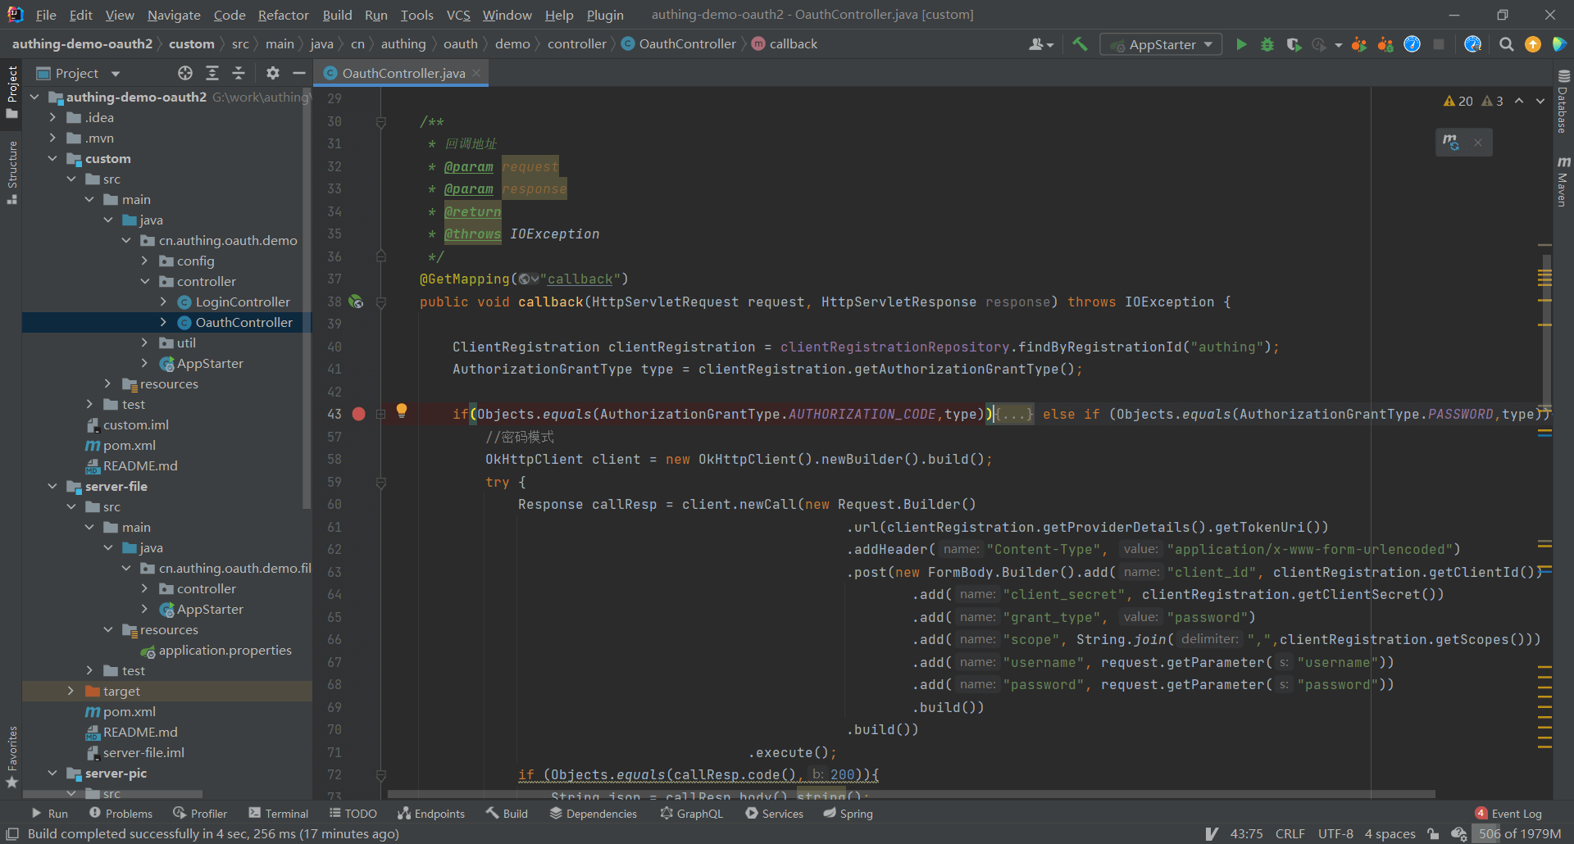Collapse all in Project panel toolbar
The height and width of the screenshot is (844, 1574).
click(x=239, y=74)
